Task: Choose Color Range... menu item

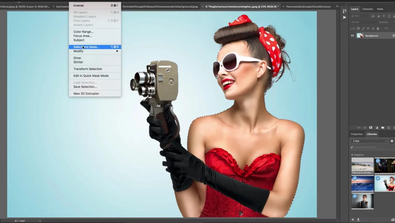Action: (x=95, y=32)
